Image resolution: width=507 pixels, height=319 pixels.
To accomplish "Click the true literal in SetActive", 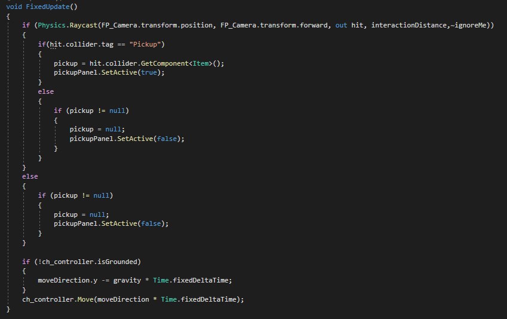I will [149, 72].
